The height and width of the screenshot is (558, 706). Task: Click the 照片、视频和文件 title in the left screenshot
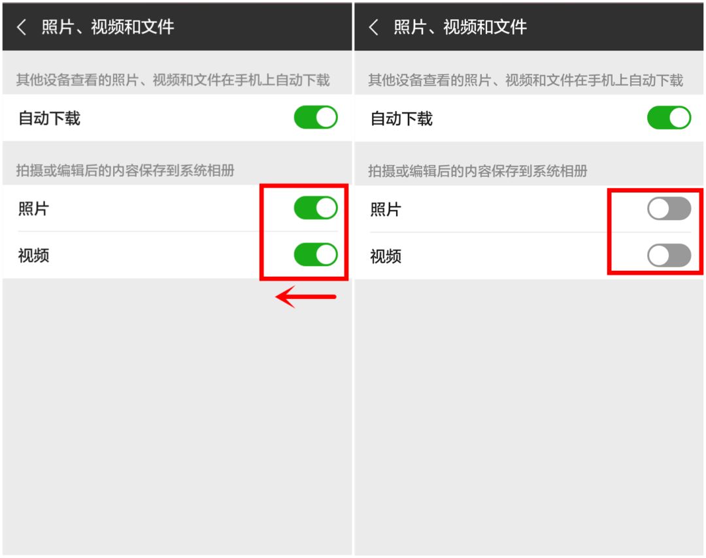click(x=108, y=27)
